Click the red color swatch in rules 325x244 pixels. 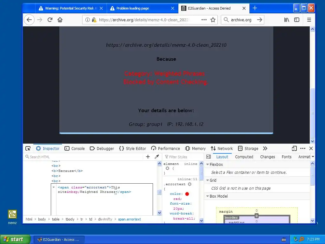[187, 194]
